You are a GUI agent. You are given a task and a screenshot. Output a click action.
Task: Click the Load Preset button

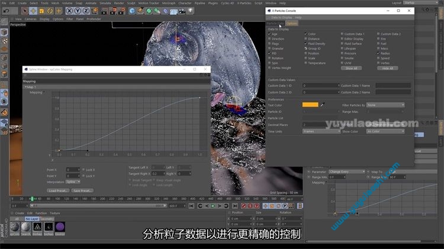coord(57,190)
